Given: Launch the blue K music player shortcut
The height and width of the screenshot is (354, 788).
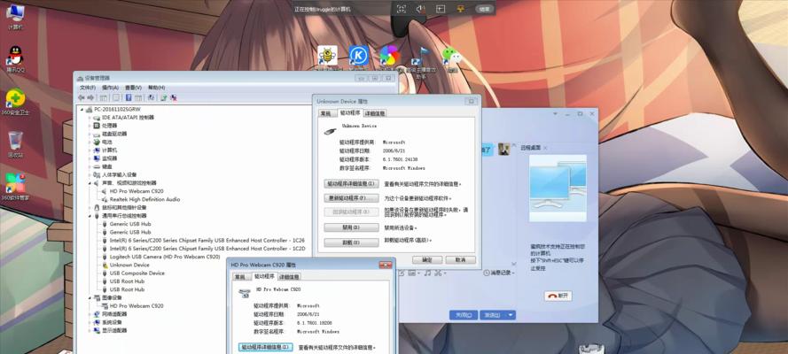Looking at the screenshot, I should click(x=358, y=56).
